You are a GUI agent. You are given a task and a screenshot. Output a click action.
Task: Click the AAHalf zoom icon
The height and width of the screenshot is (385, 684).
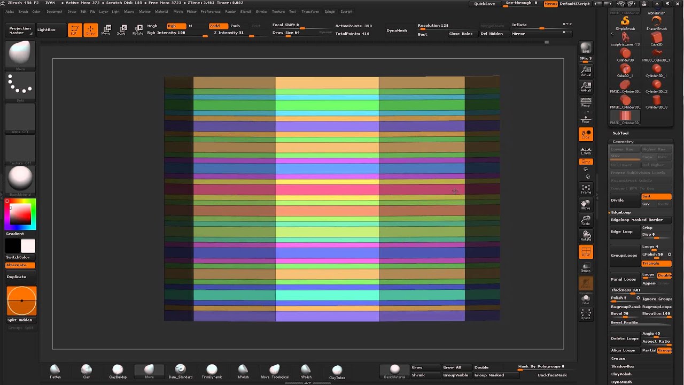coord(586,87)
